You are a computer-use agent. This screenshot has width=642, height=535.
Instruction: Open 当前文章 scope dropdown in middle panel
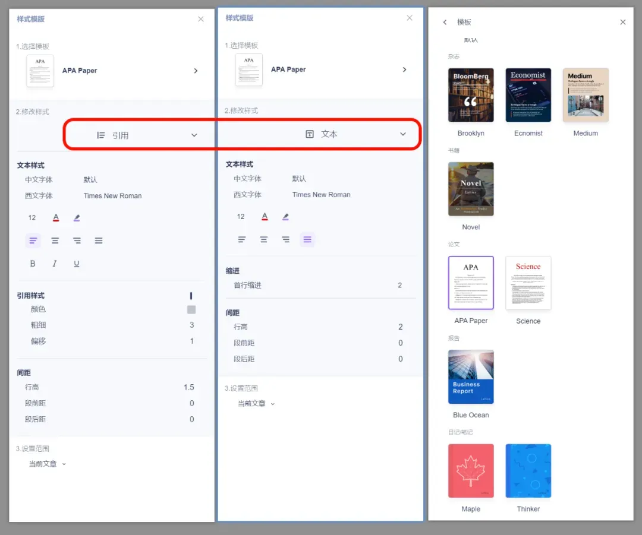256,403
